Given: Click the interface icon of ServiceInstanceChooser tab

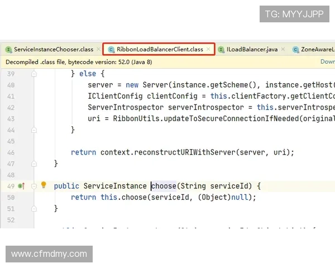Looking at the screenshot, I should point(8,50).
